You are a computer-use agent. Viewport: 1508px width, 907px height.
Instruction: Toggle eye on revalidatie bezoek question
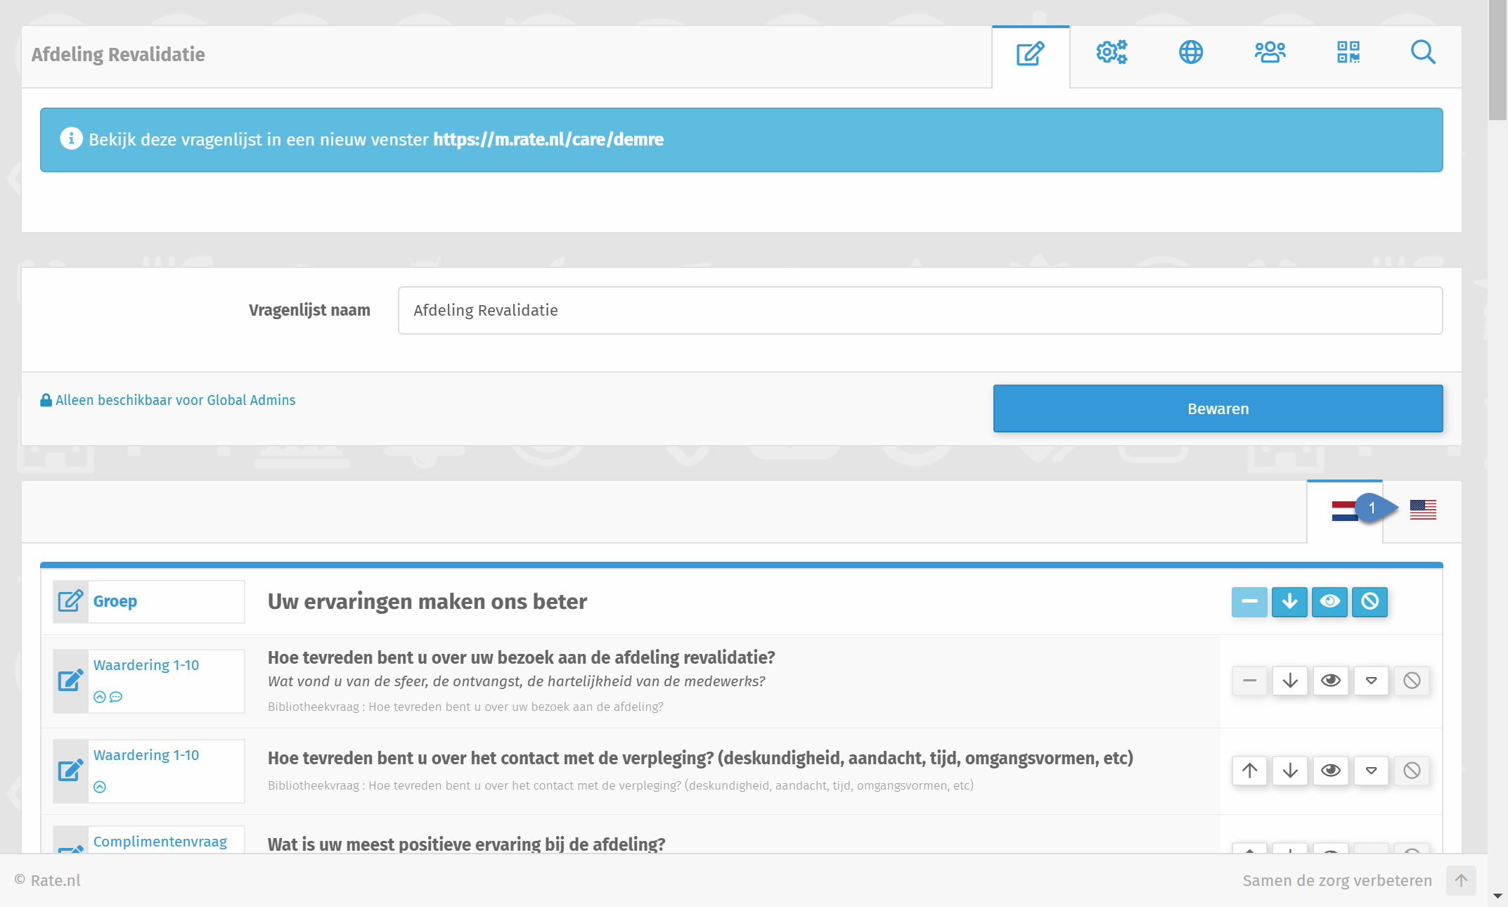point(1330,681)
